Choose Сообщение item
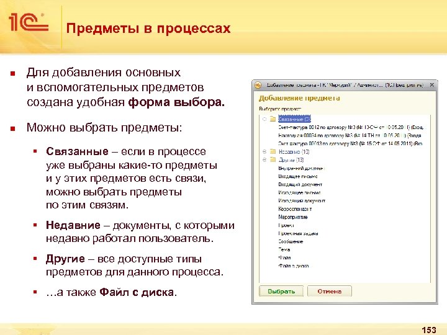 291,241
